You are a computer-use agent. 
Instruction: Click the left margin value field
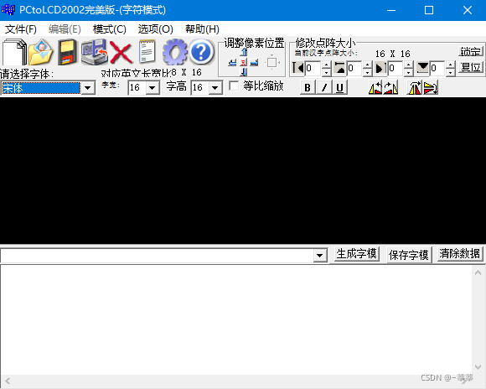tap(313, 68)
